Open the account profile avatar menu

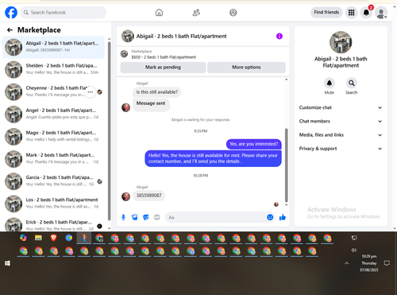coord(381,13)
